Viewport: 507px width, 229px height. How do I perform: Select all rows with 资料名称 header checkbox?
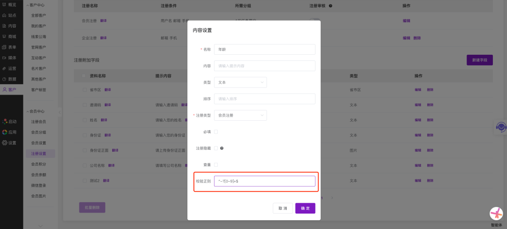coord(84,76)
